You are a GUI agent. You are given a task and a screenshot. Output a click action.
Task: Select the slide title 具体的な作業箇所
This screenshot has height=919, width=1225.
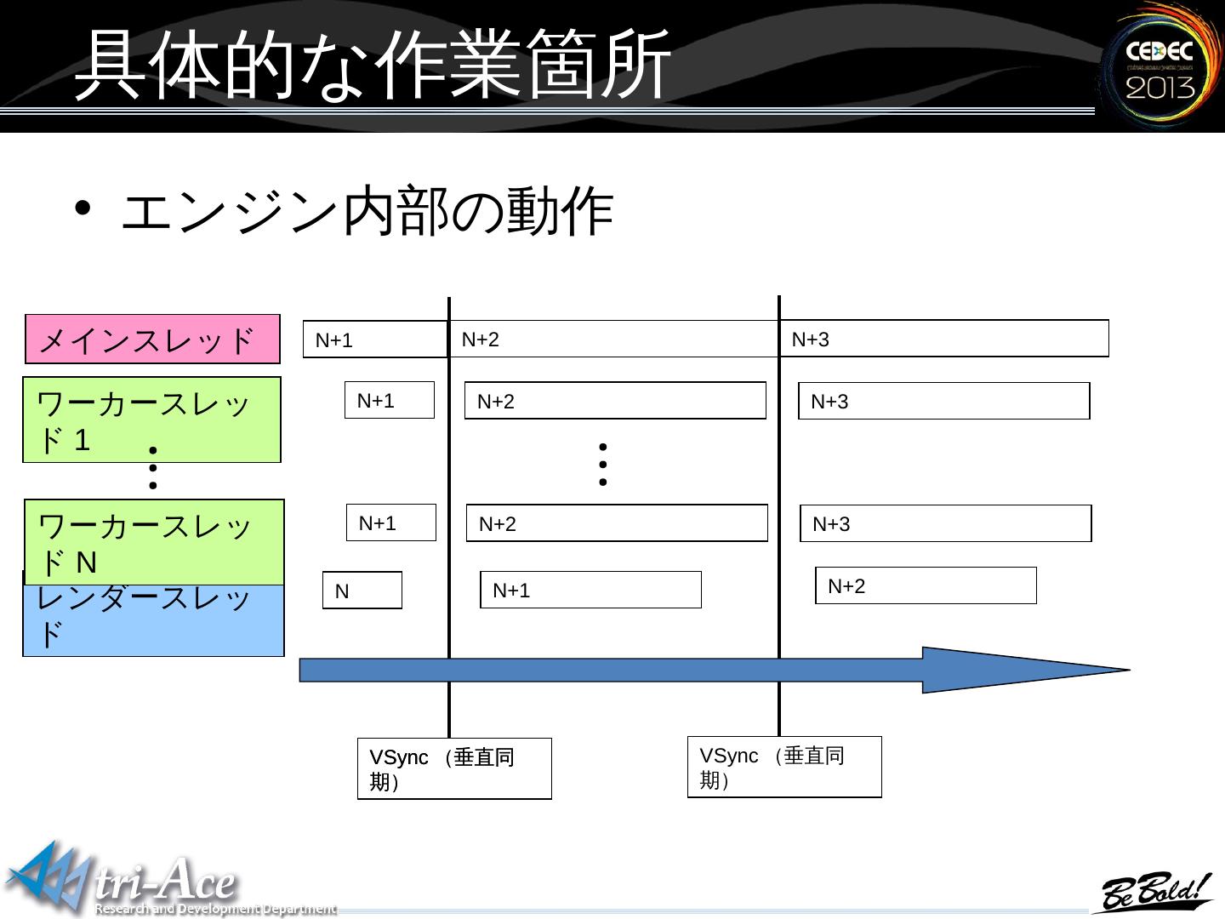tap(373, 65)
